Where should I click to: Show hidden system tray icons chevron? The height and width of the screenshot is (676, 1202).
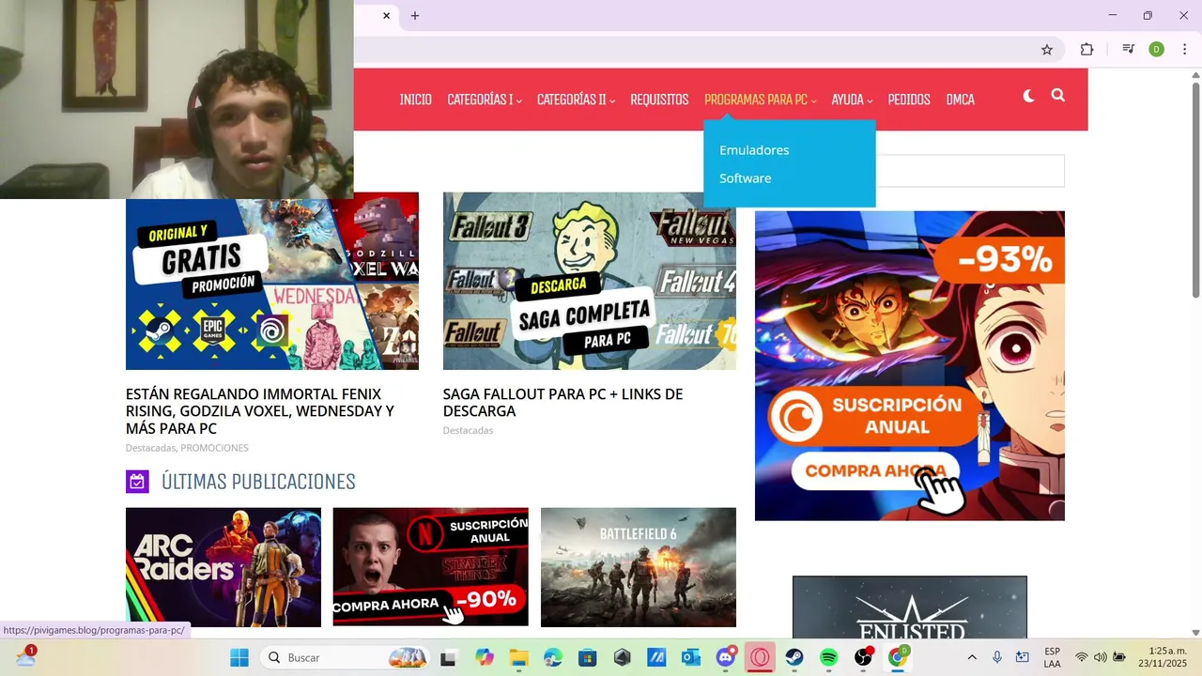pyautogui.click(x=971, y=657)
